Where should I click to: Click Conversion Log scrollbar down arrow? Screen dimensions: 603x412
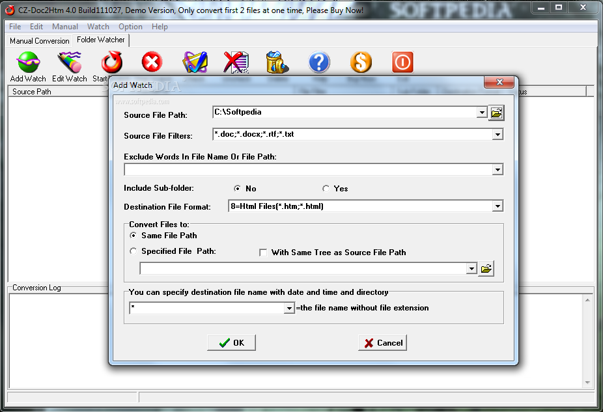point(587,383)
